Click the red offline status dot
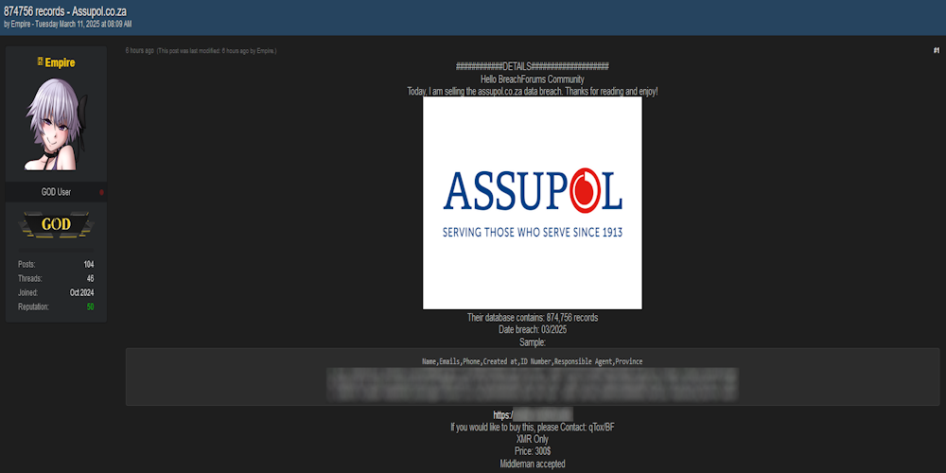This screenshot has height=473, width=946. tap(101, 192)
